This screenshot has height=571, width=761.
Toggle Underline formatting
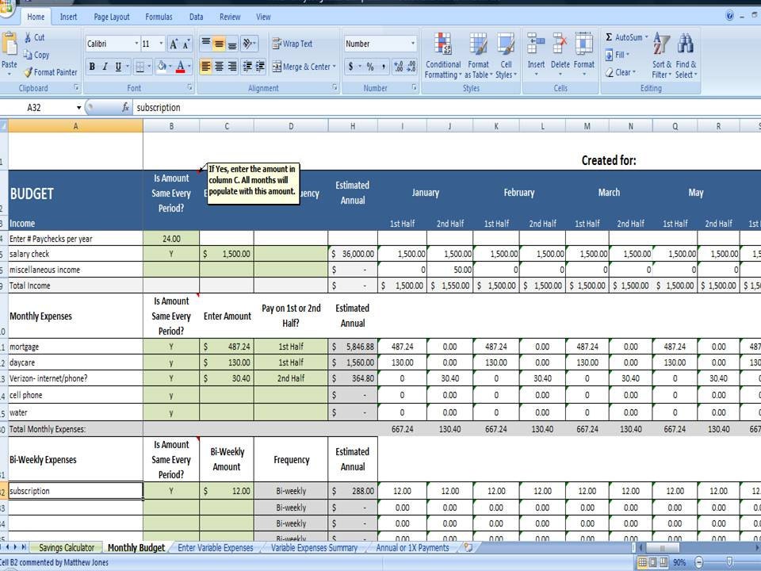(118, 67)
